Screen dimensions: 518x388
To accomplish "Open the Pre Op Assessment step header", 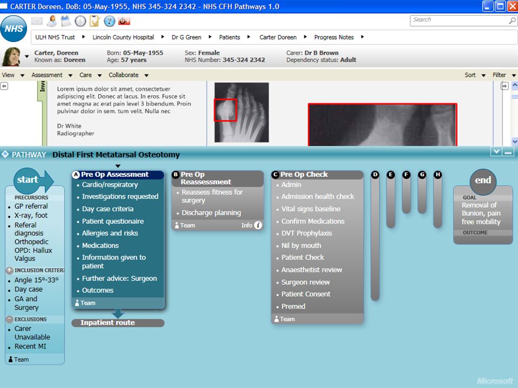I will coord(118,175).
